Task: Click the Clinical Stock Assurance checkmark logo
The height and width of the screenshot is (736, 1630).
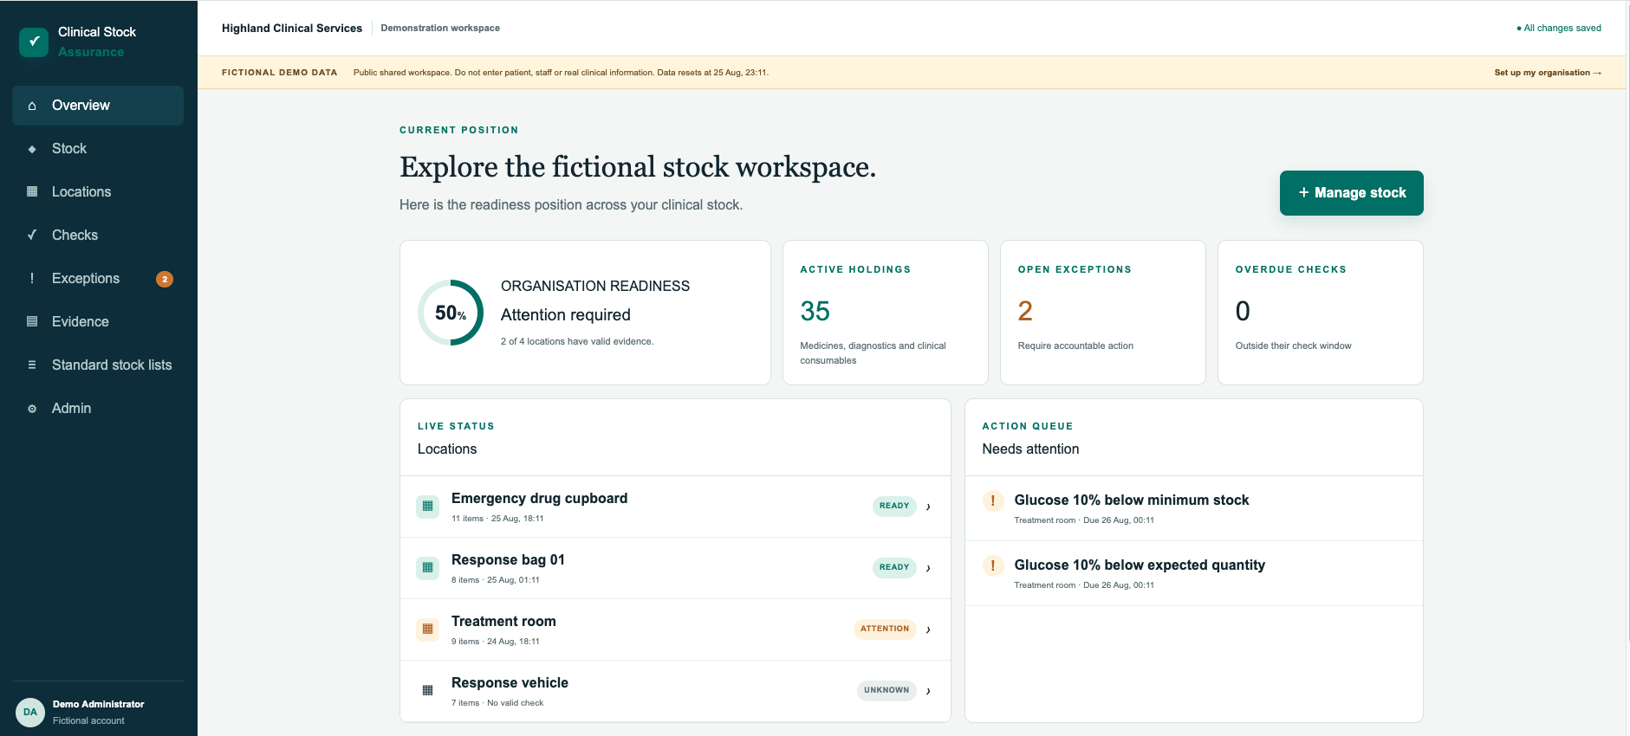Action: coord(34,42)
